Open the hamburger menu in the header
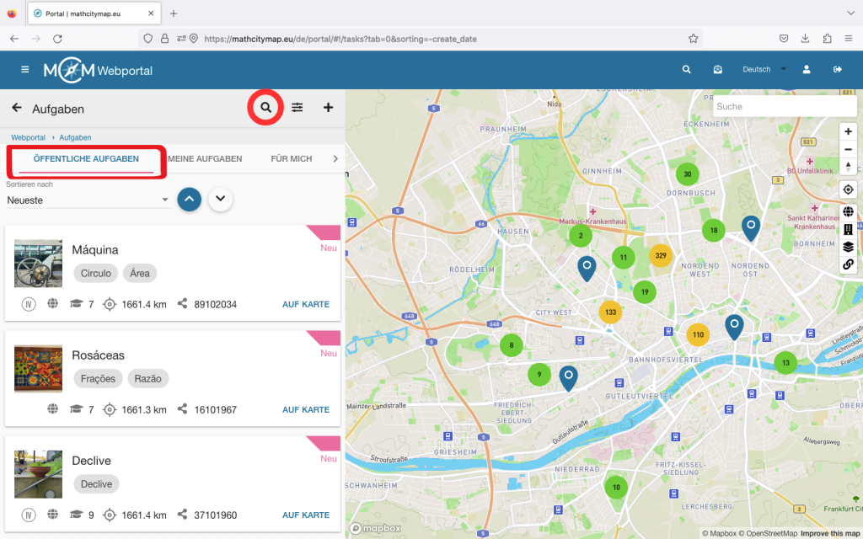This screenshot has width=863, height=539. [25, 70]
